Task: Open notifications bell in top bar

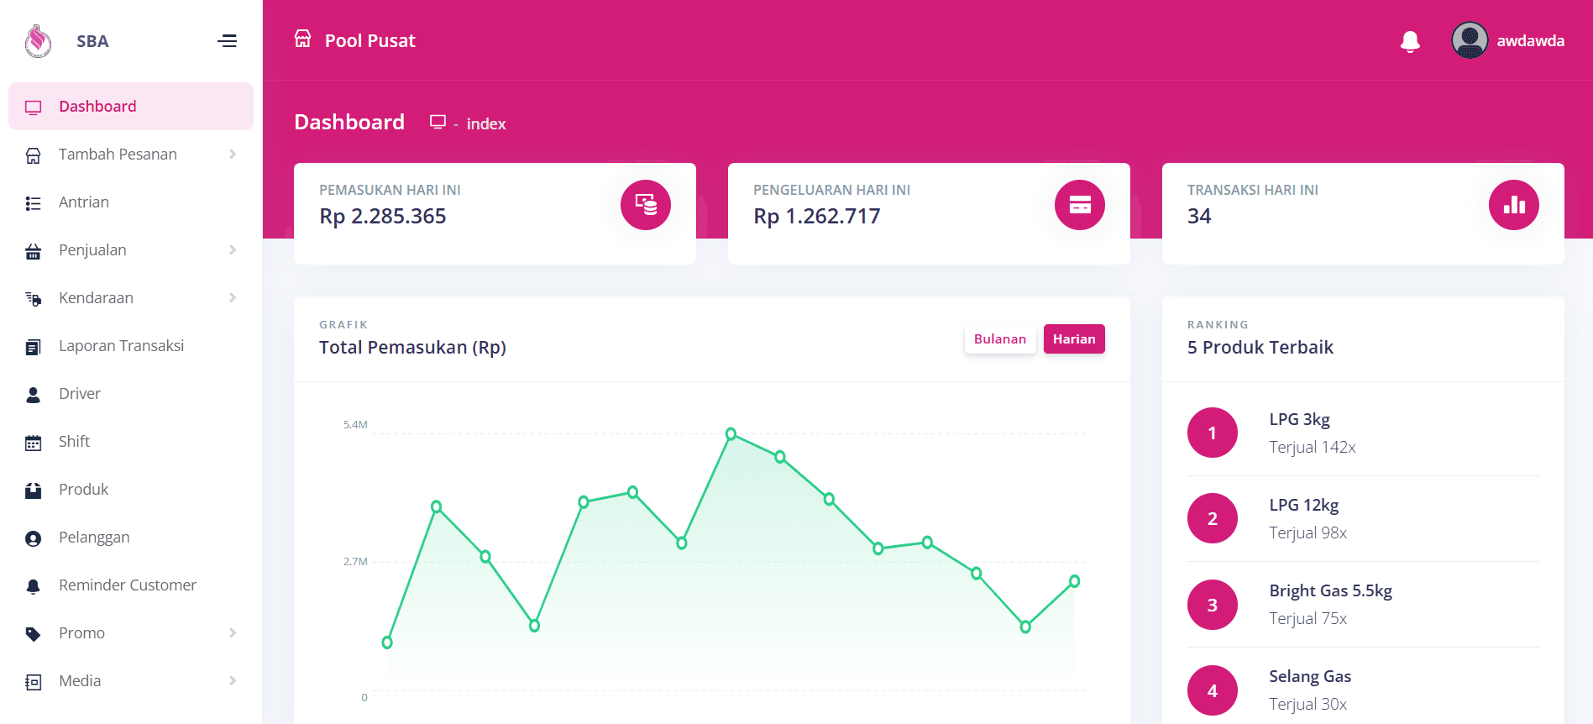Action: point(1410,41)
